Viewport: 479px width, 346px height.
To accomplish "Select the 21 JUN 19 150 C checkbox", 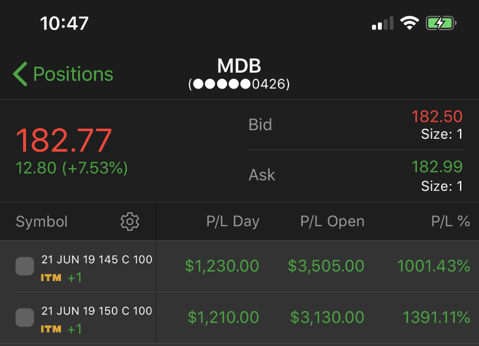I will click(25, 318).
